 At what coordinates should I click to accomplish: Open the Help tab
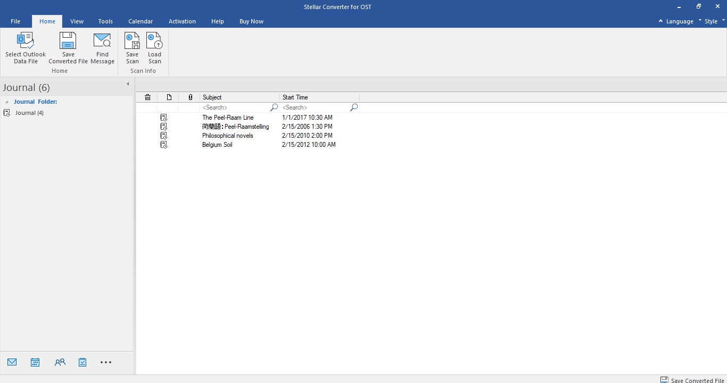click(x=218, y=21)
